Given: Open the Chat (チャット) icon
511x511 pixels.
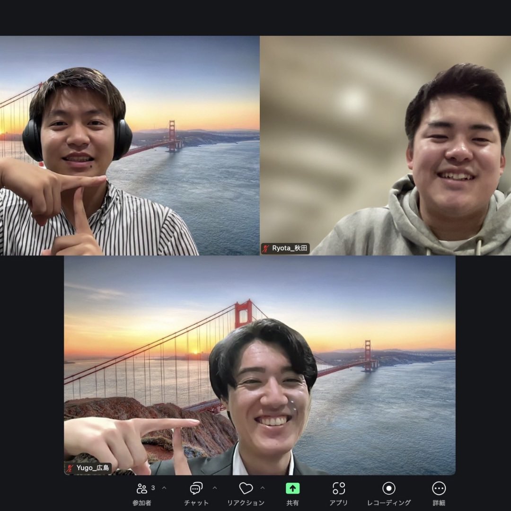Looking at the screenshot, I should coord(196,488).
